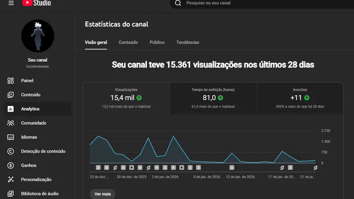Screen dimensions: 354x199
Task: Click '61,0 mais do que o habitual'
Action: coord(213,107)
